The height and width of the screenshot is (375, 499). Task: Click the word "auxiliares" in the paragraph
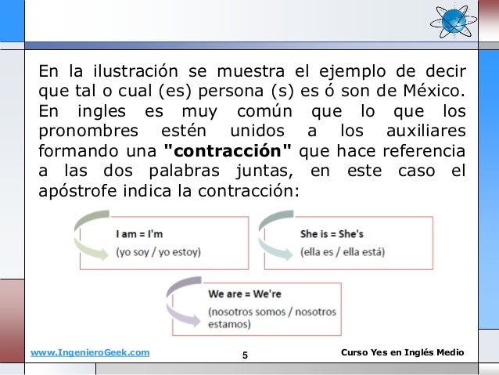[426, 131]
